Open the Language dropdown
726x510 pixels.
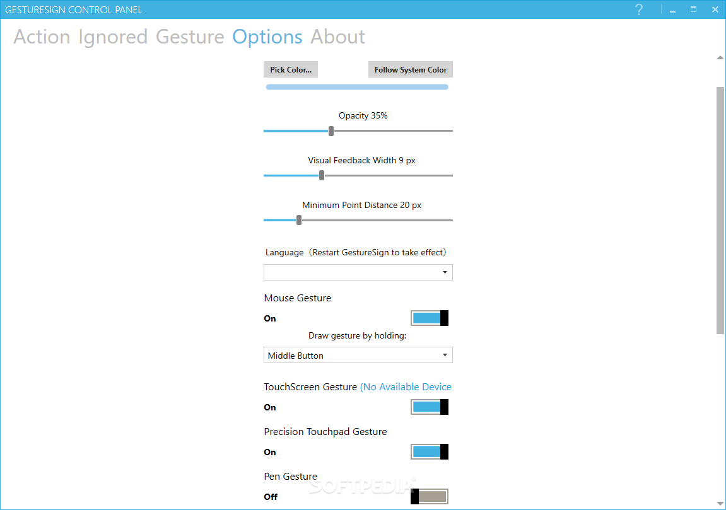click(x=358, y=272)
